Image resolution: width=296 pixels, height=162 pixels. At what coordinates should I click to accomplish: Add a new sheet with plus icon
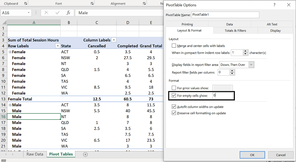coord(85,154)
